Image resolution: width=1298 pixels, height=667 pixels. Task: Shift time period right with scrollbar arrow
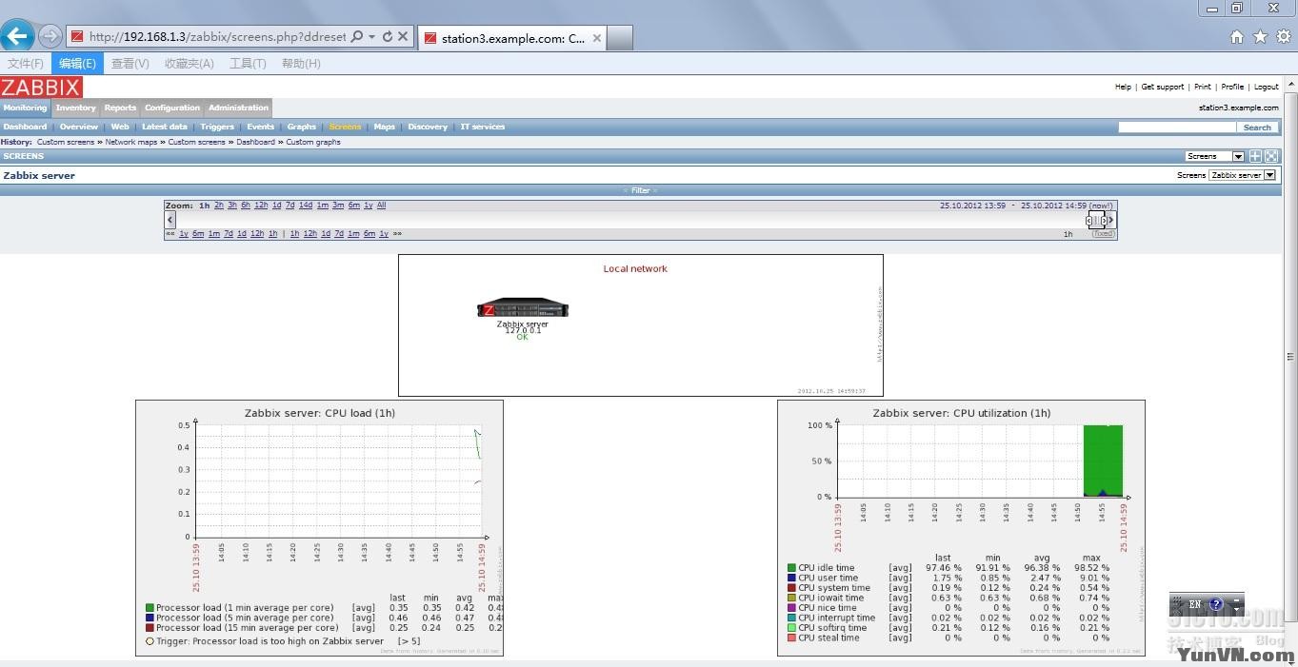click(x=1111, y=220)
